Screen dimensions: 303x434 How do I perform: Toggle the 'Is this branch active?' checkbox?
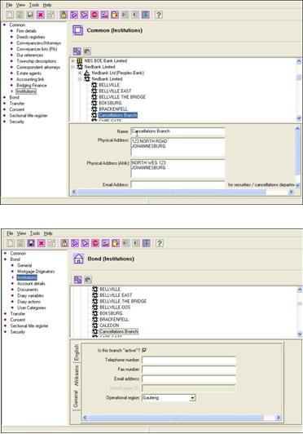[144, 351]
